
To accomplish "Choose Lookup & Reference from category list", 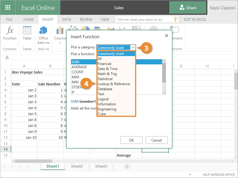I will coord(114,84).
